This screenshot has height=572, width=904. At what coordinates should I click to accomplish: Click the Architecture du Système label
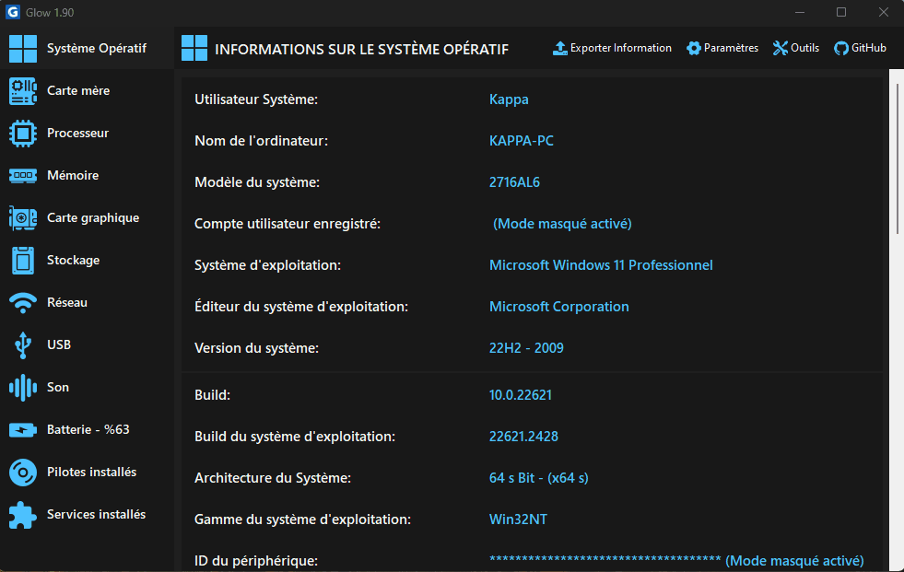pos(273,478)
